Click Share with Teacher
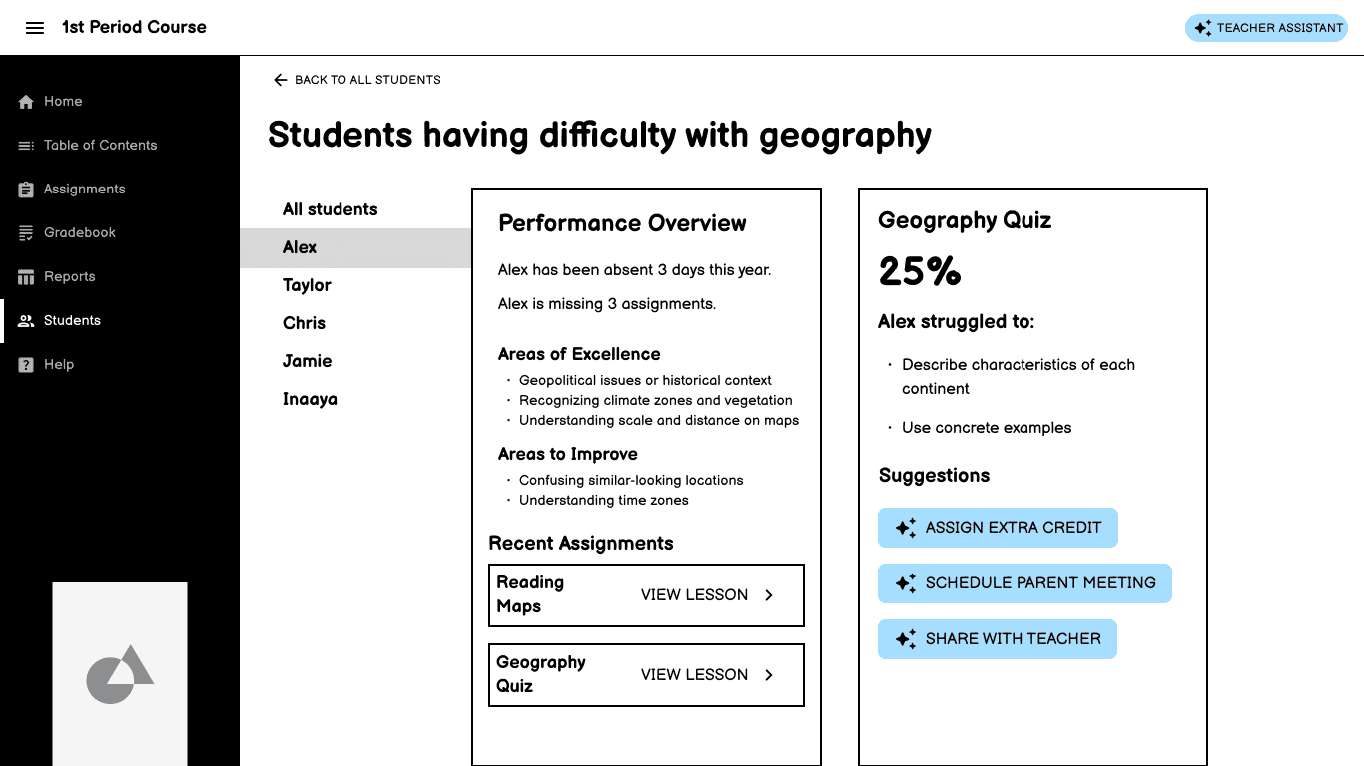The width and height of the screenshot is (1364, 766). (x=997, y=639)
